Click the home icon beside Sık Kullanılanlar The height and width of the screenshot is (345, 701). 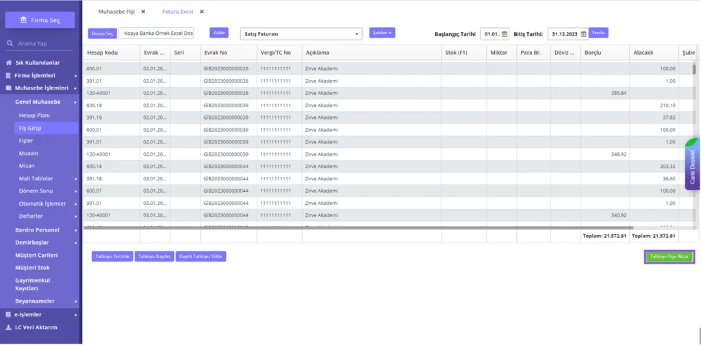point(8,63)
